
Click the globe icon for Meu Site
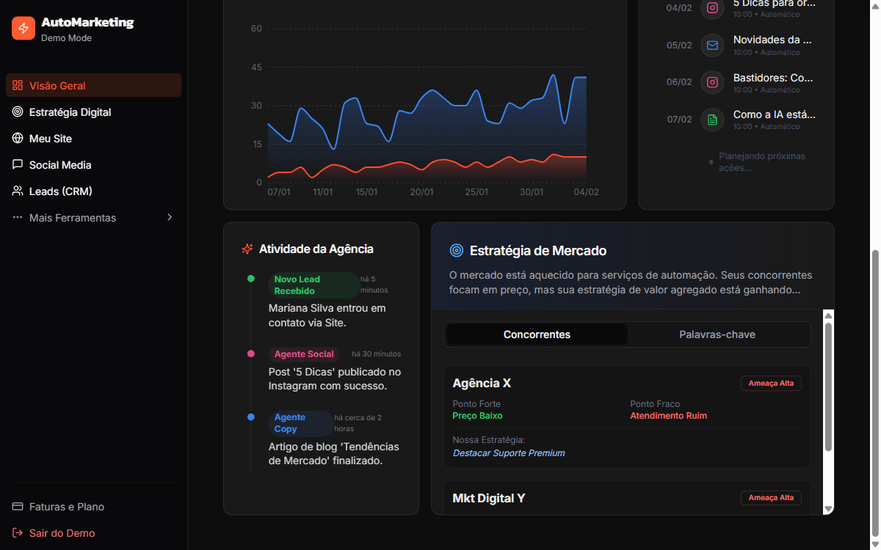[x=17, y=138]
